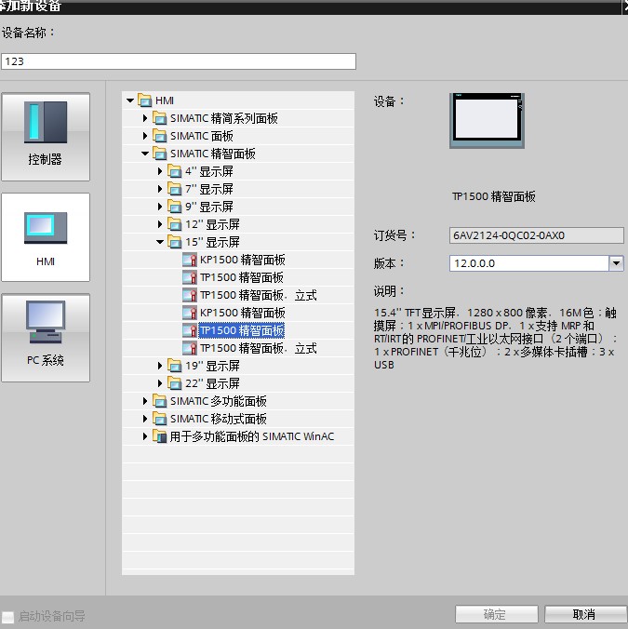
Task: Expand SIMATIC 面板 node arrow
Action: [x=145, y=136]
